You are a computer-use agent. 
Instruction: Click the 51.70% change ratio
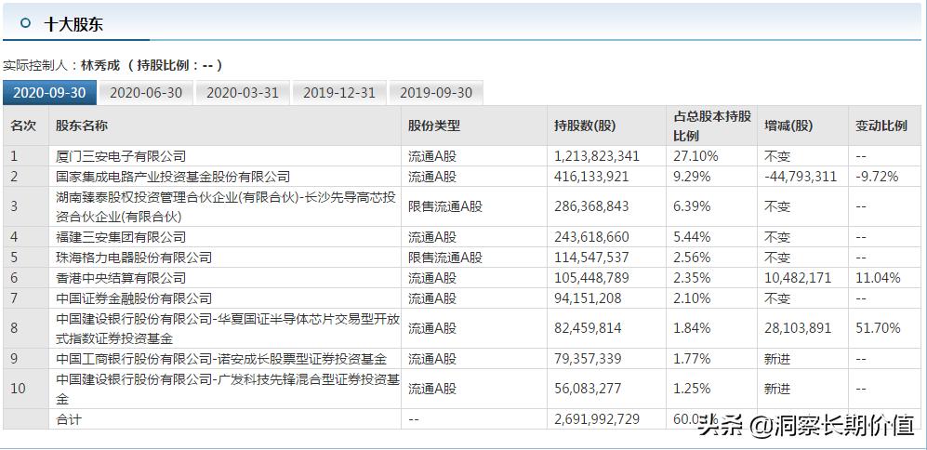coord(878,328)
